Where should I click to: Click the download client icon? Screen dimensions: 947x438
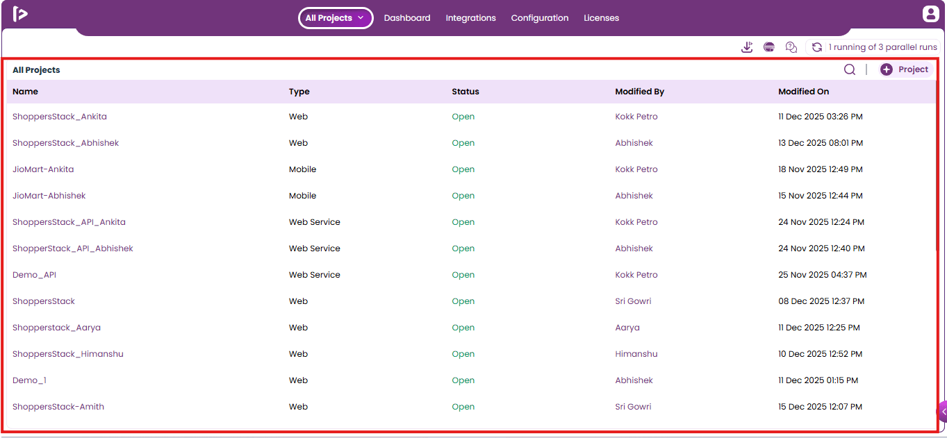[x=747, y=47]
